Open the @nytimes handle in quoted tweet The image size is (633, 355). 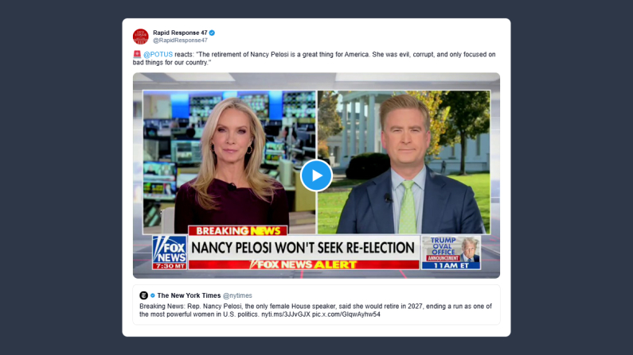click(x=237, y=295)
